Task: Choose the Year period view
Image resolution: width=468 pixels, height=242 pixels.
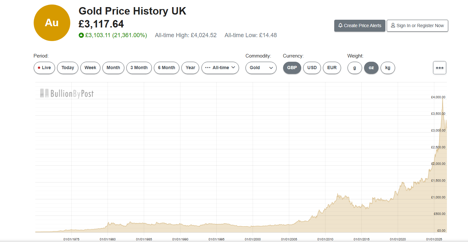Action: 190,68
